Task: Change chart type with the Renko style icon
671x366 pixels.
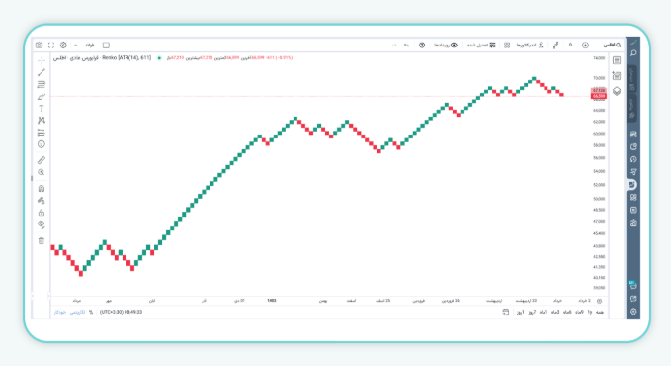Action: tap(556, 45)
